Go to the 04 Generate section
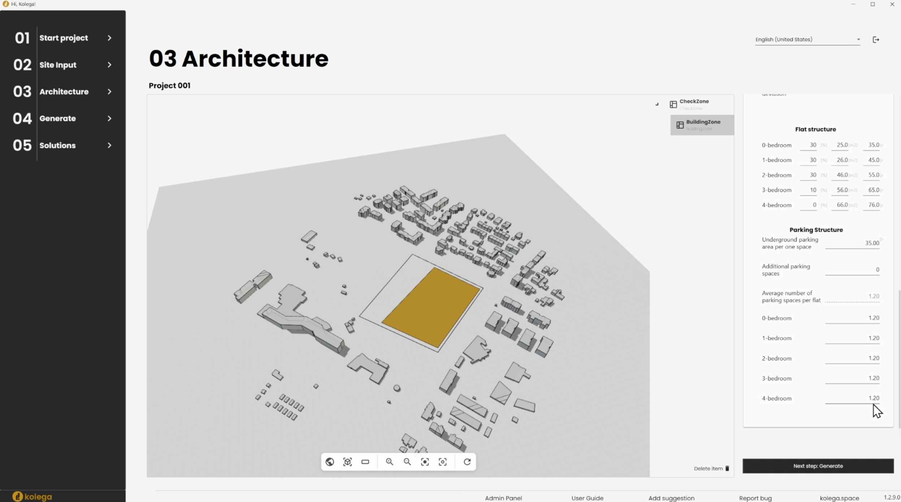Screen dimensions: 901x502 57,118
